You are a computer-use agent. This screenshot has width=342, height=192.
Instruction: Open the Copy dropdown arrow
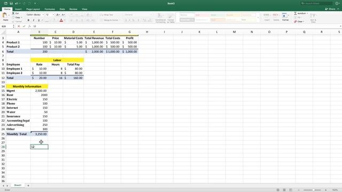pos(21,18)
